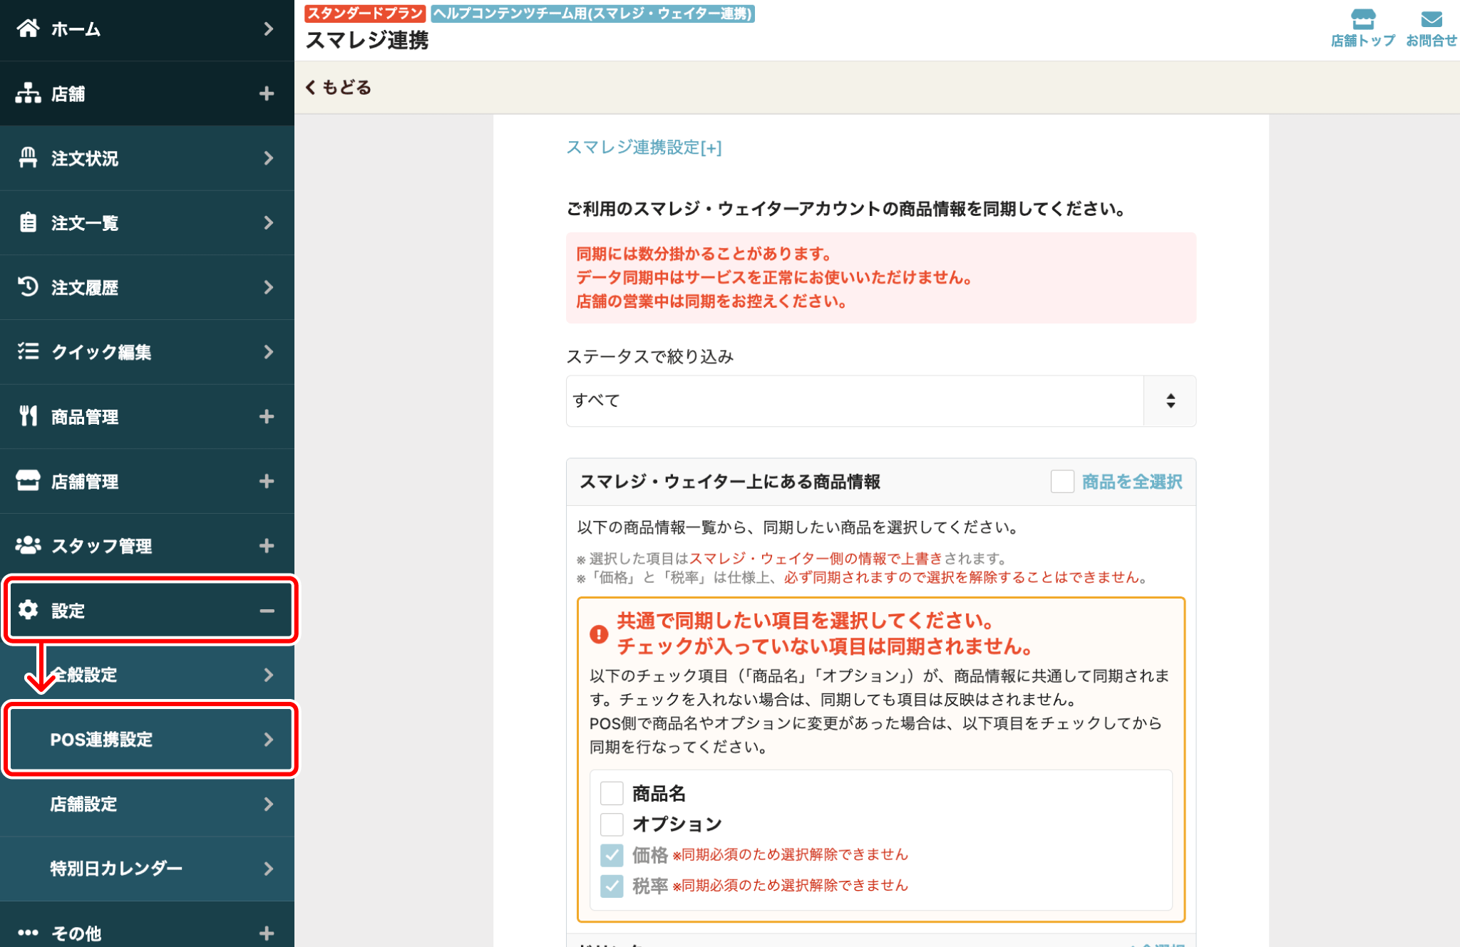Open the 注文一覧 menu item

pos(147,222)
